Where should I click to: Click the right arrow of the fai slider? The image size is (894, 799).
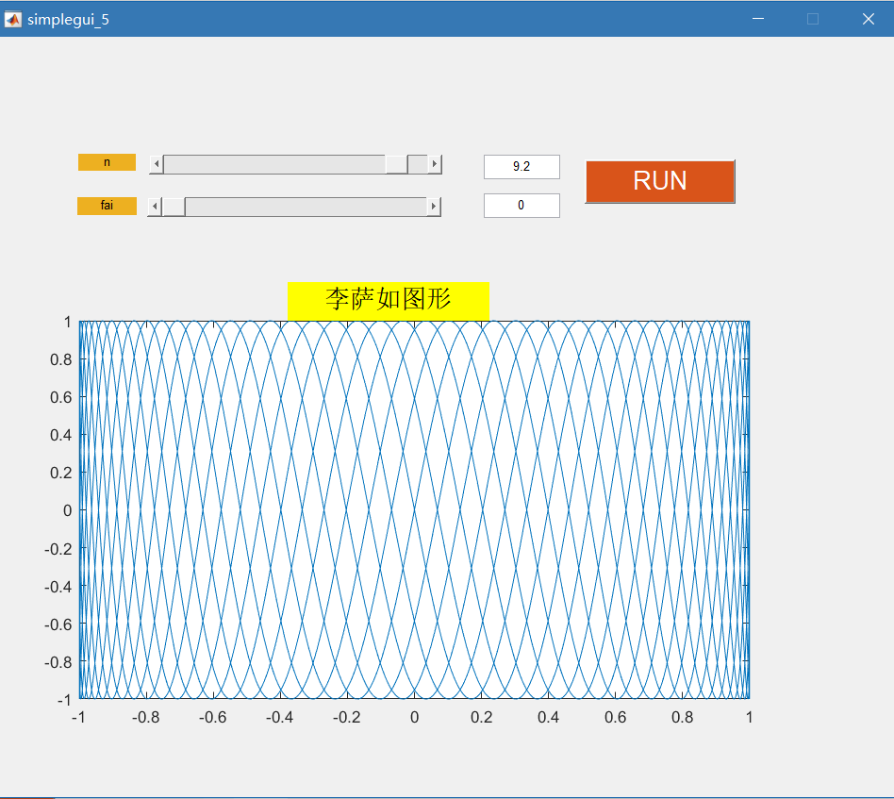tap(433, 206)
